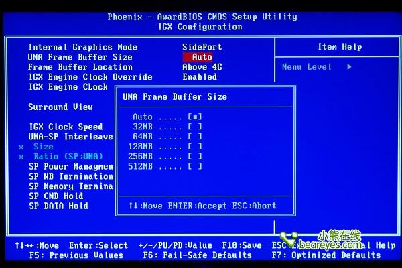Click the F10 Save hint
Image resolution: width=402 pixels, height=268 pixels.
click(242, 245)
